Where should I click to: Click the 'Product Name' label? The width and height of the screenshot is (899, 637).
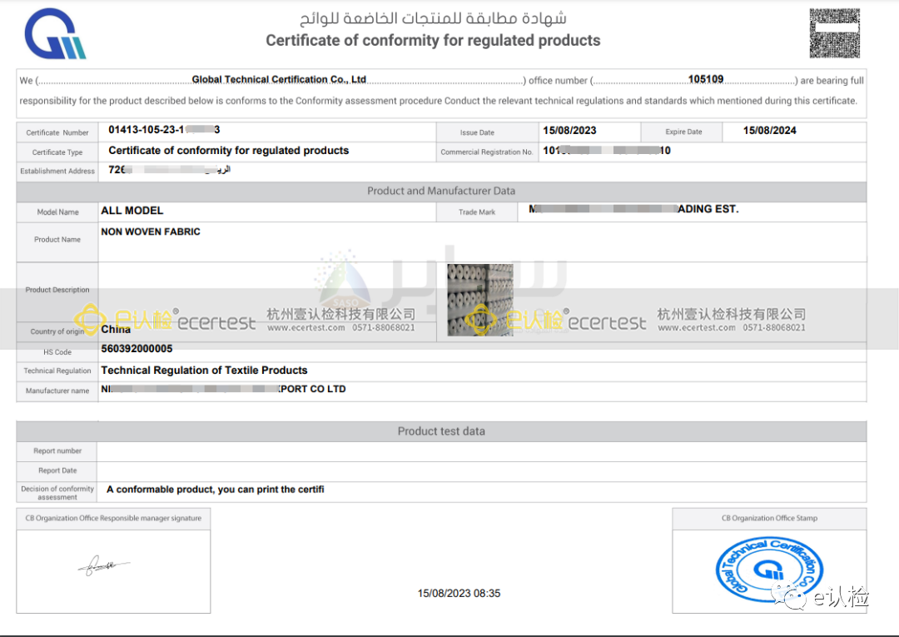[x=57, y=240]
